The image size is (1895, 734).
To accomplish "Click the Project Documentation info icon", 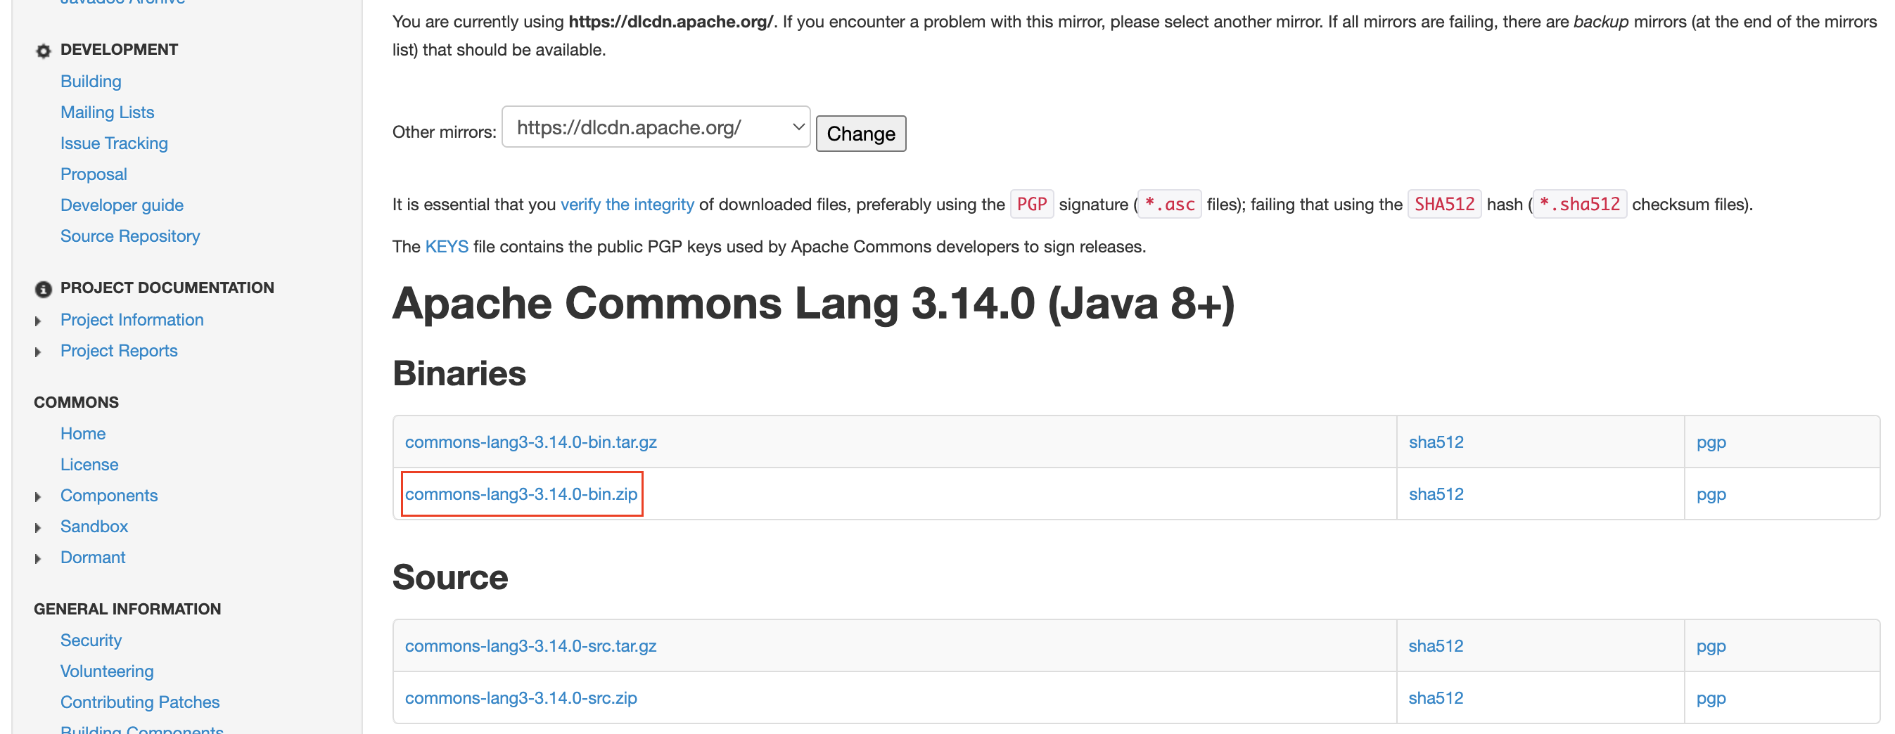I will tap(44, 289).
